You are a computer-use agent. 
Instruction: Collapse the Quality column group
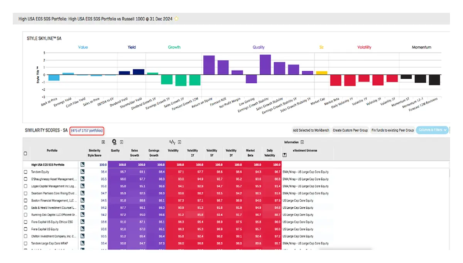click(122, 142)
